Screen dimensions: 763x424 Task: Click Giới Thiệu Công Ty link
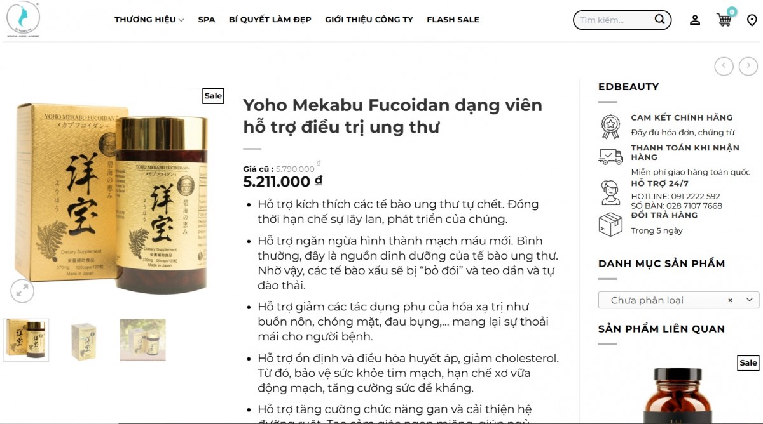pos(369,20)
